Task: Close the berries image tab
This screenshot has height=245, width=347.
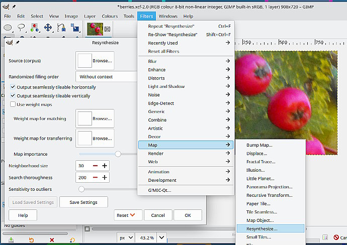Action: [x=107, y=29]
